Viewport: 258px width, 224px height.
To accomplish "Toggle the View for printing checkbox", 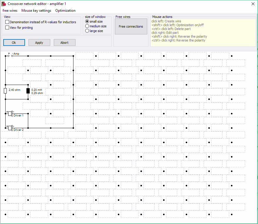I will [7, 28].
